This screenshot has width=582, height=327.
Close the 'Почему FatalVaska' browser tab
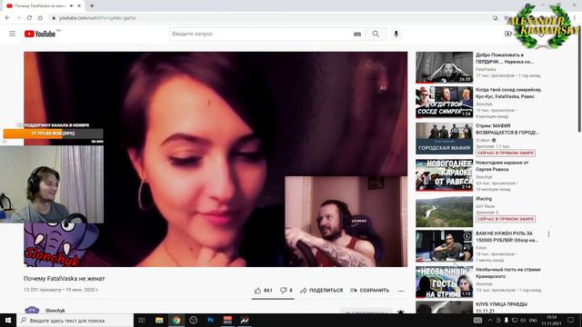click(79, 5)
